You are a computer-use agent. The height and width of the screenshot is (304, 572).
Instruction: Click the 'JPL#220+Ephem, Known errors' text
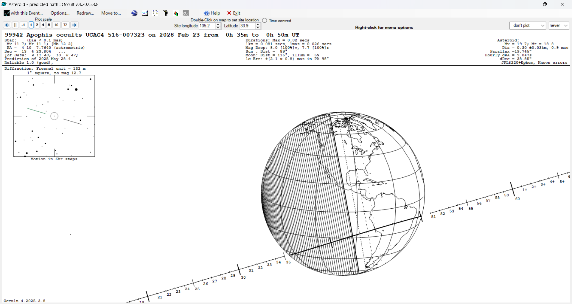click(534, 63)
